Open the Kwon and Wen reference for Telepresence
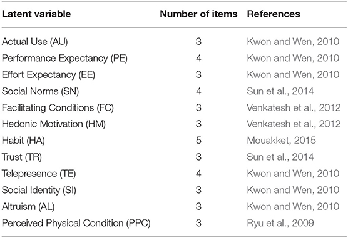Screen dimensions: 348x238 293,174
